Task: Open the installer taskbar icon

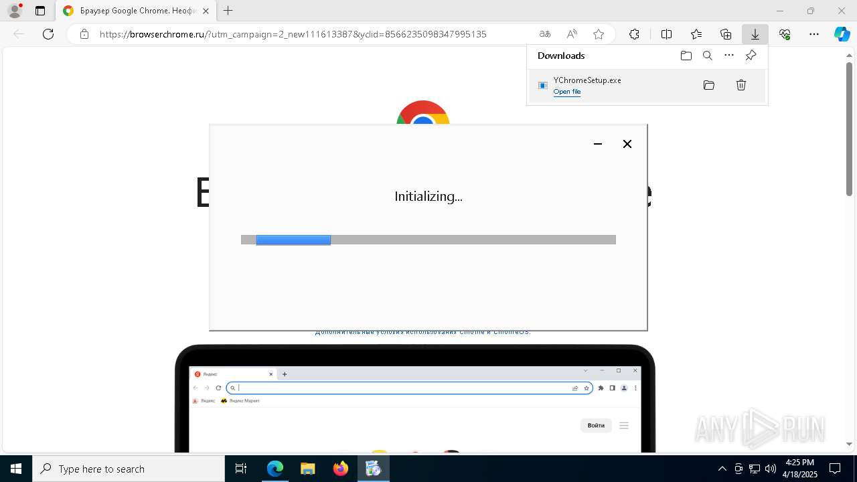Action: point(374,469)
